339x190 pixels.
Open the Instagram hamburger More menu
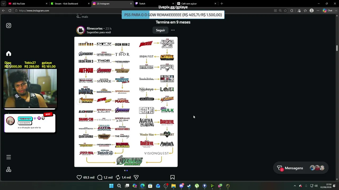coord(9,157)
